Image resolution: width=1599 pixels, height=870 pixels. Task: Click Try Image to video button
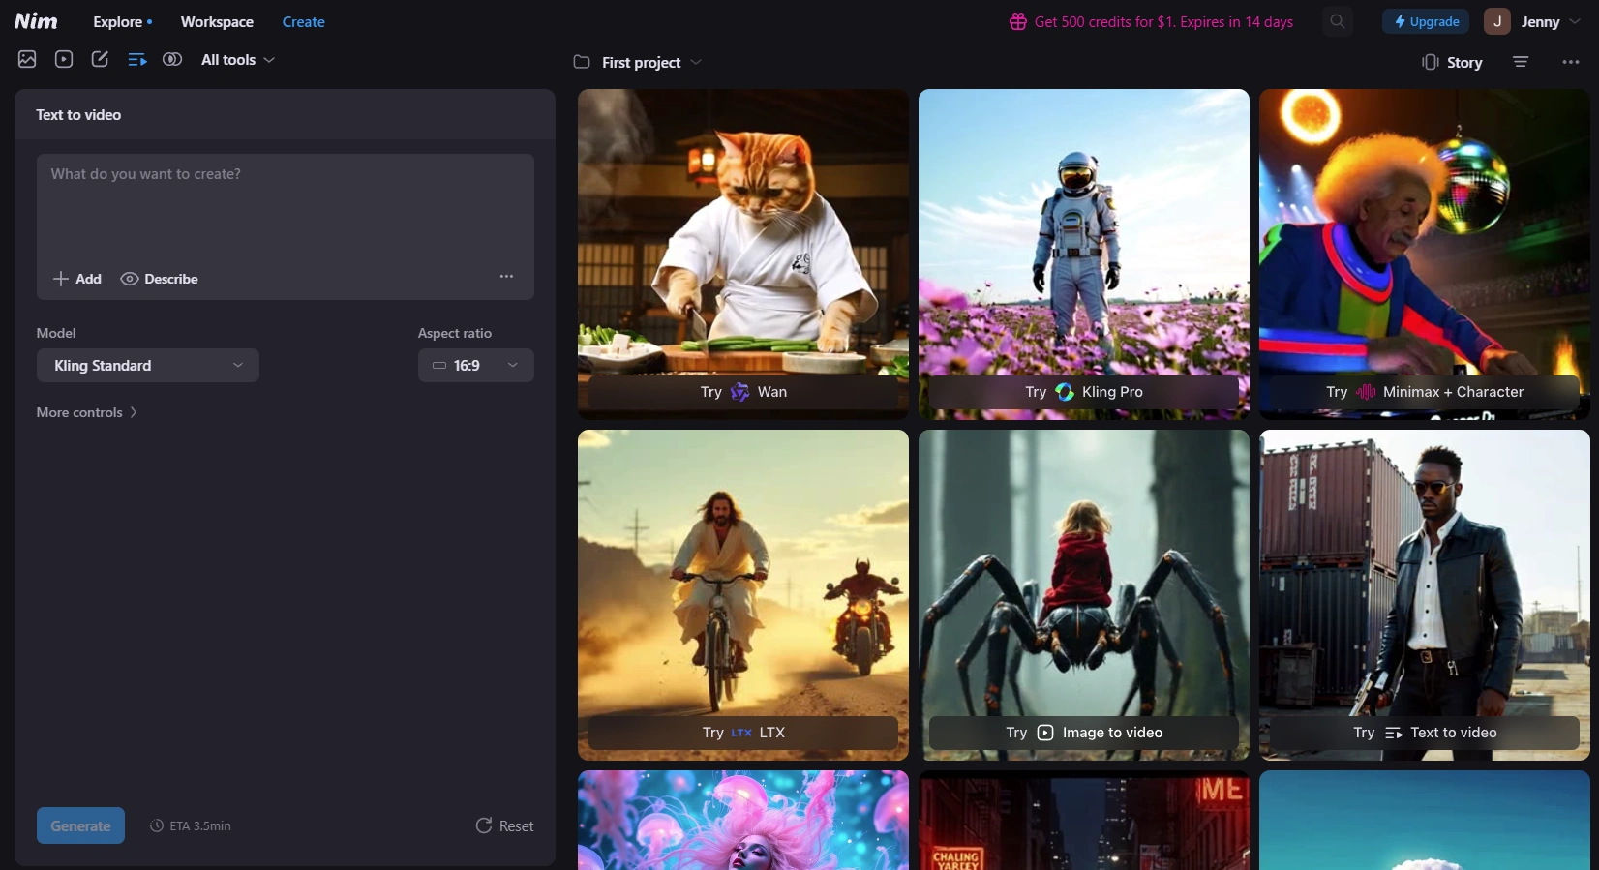[1084, 733]
